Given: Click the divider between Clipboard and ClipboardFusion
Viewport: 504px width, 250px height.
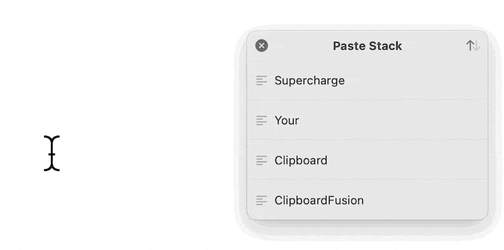Looking at the screenshot, I should coord(367,180).
